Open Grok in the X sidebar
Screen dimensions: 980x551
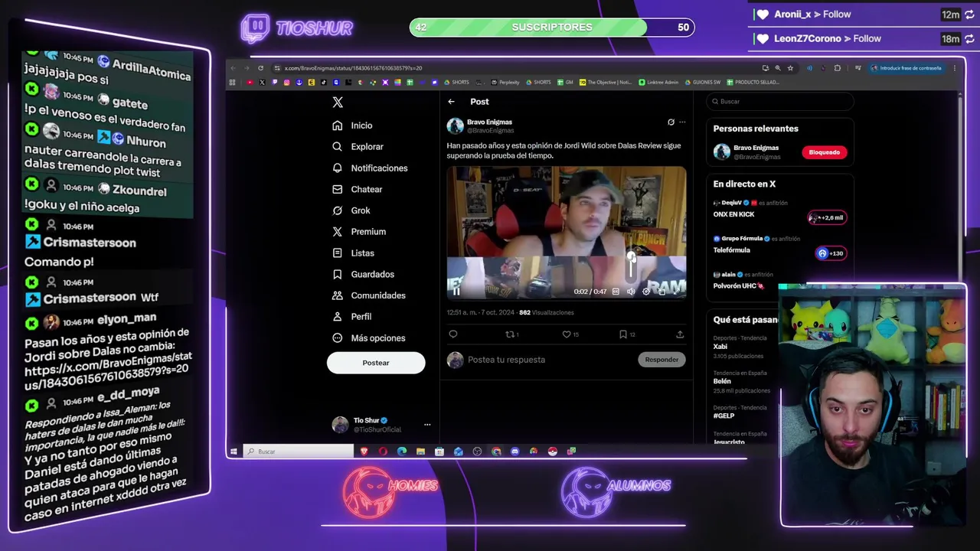(351, 210)
